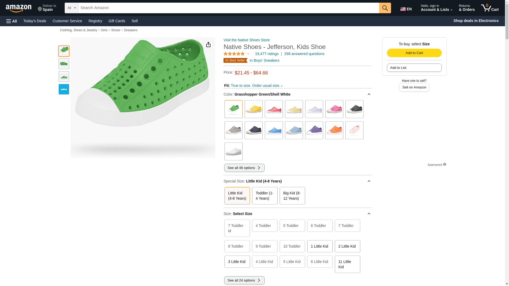Viewport: 509px width, 286px height.
Task: Visit the Native Shoes Store link
Action: [x=247, y=40]
